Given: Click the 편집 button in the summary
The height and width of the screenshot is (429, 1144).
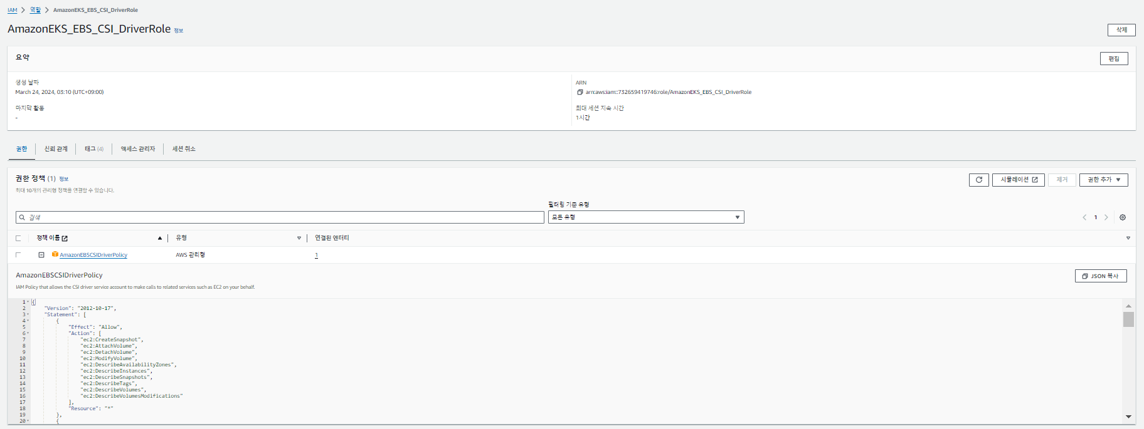Looking at the screenshot, I should click(1114, 58).
